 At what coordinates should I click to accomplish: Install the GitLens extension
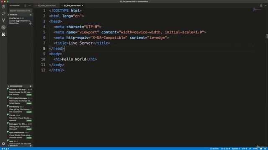point(29,95)
